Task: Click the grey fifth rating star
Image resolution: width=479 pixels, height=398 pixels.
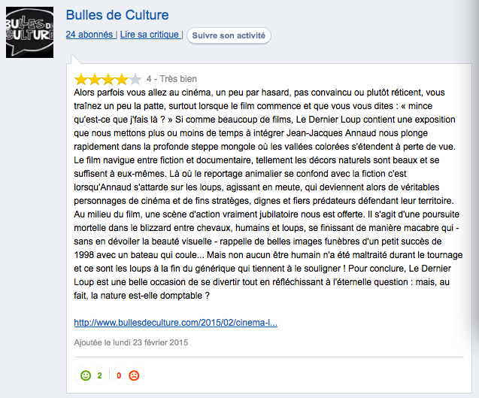Action: point(135,78)
